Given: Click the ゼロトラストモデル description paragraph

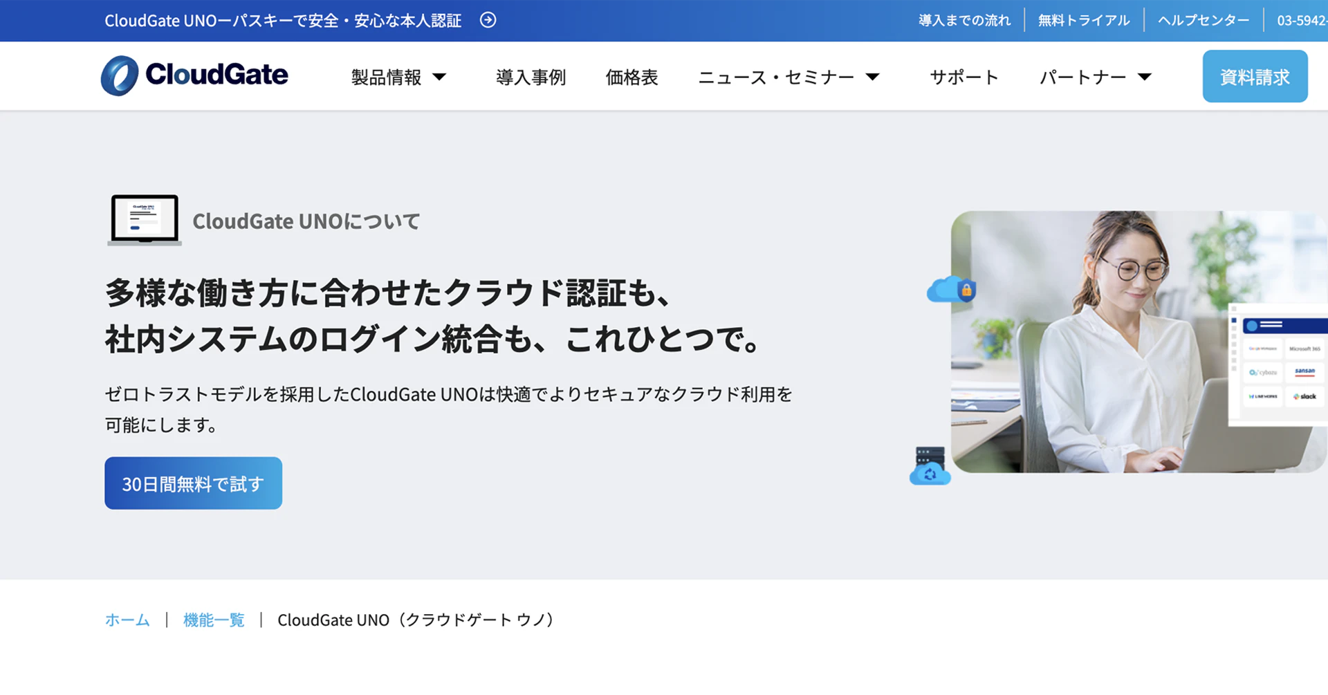Looking at the screenshot, I should coord(448,409).
